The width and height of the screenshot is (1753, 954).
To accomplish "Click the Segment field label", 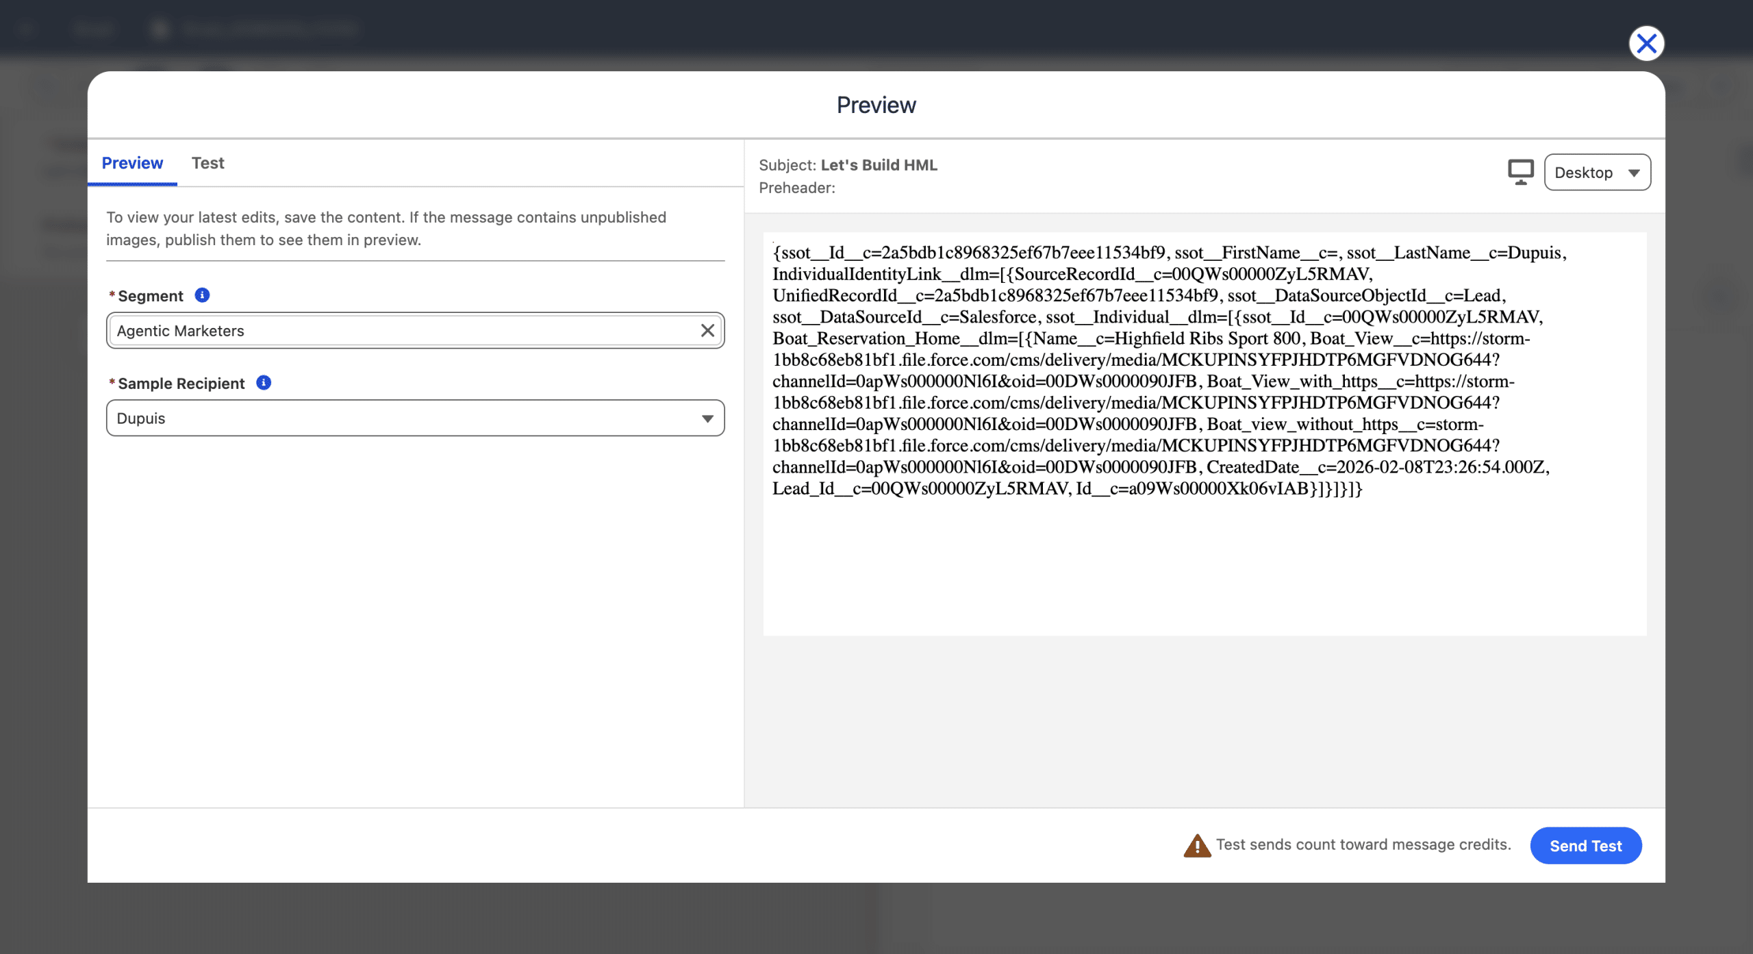I will (x=151, y=296).
